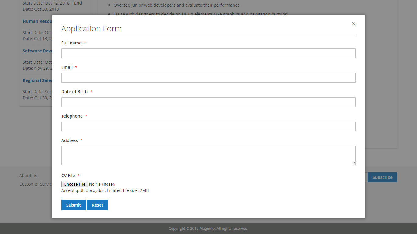
Task: Focus the Address text area
Action: pos(208,155)
